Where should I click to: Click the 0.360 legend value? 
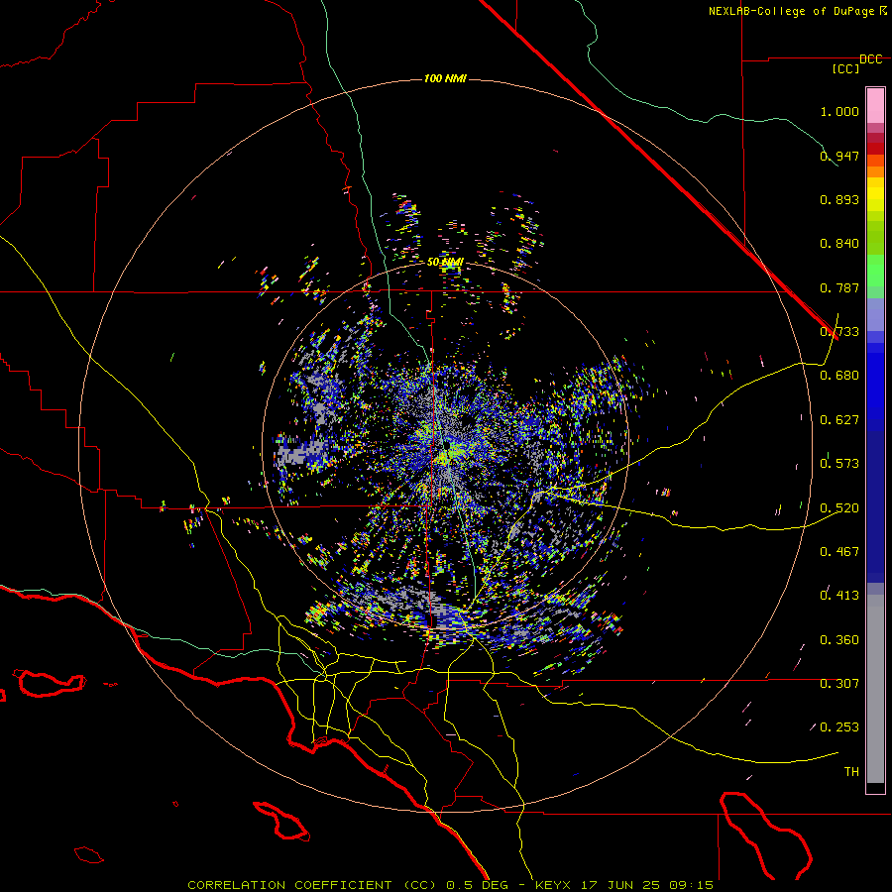839,640
